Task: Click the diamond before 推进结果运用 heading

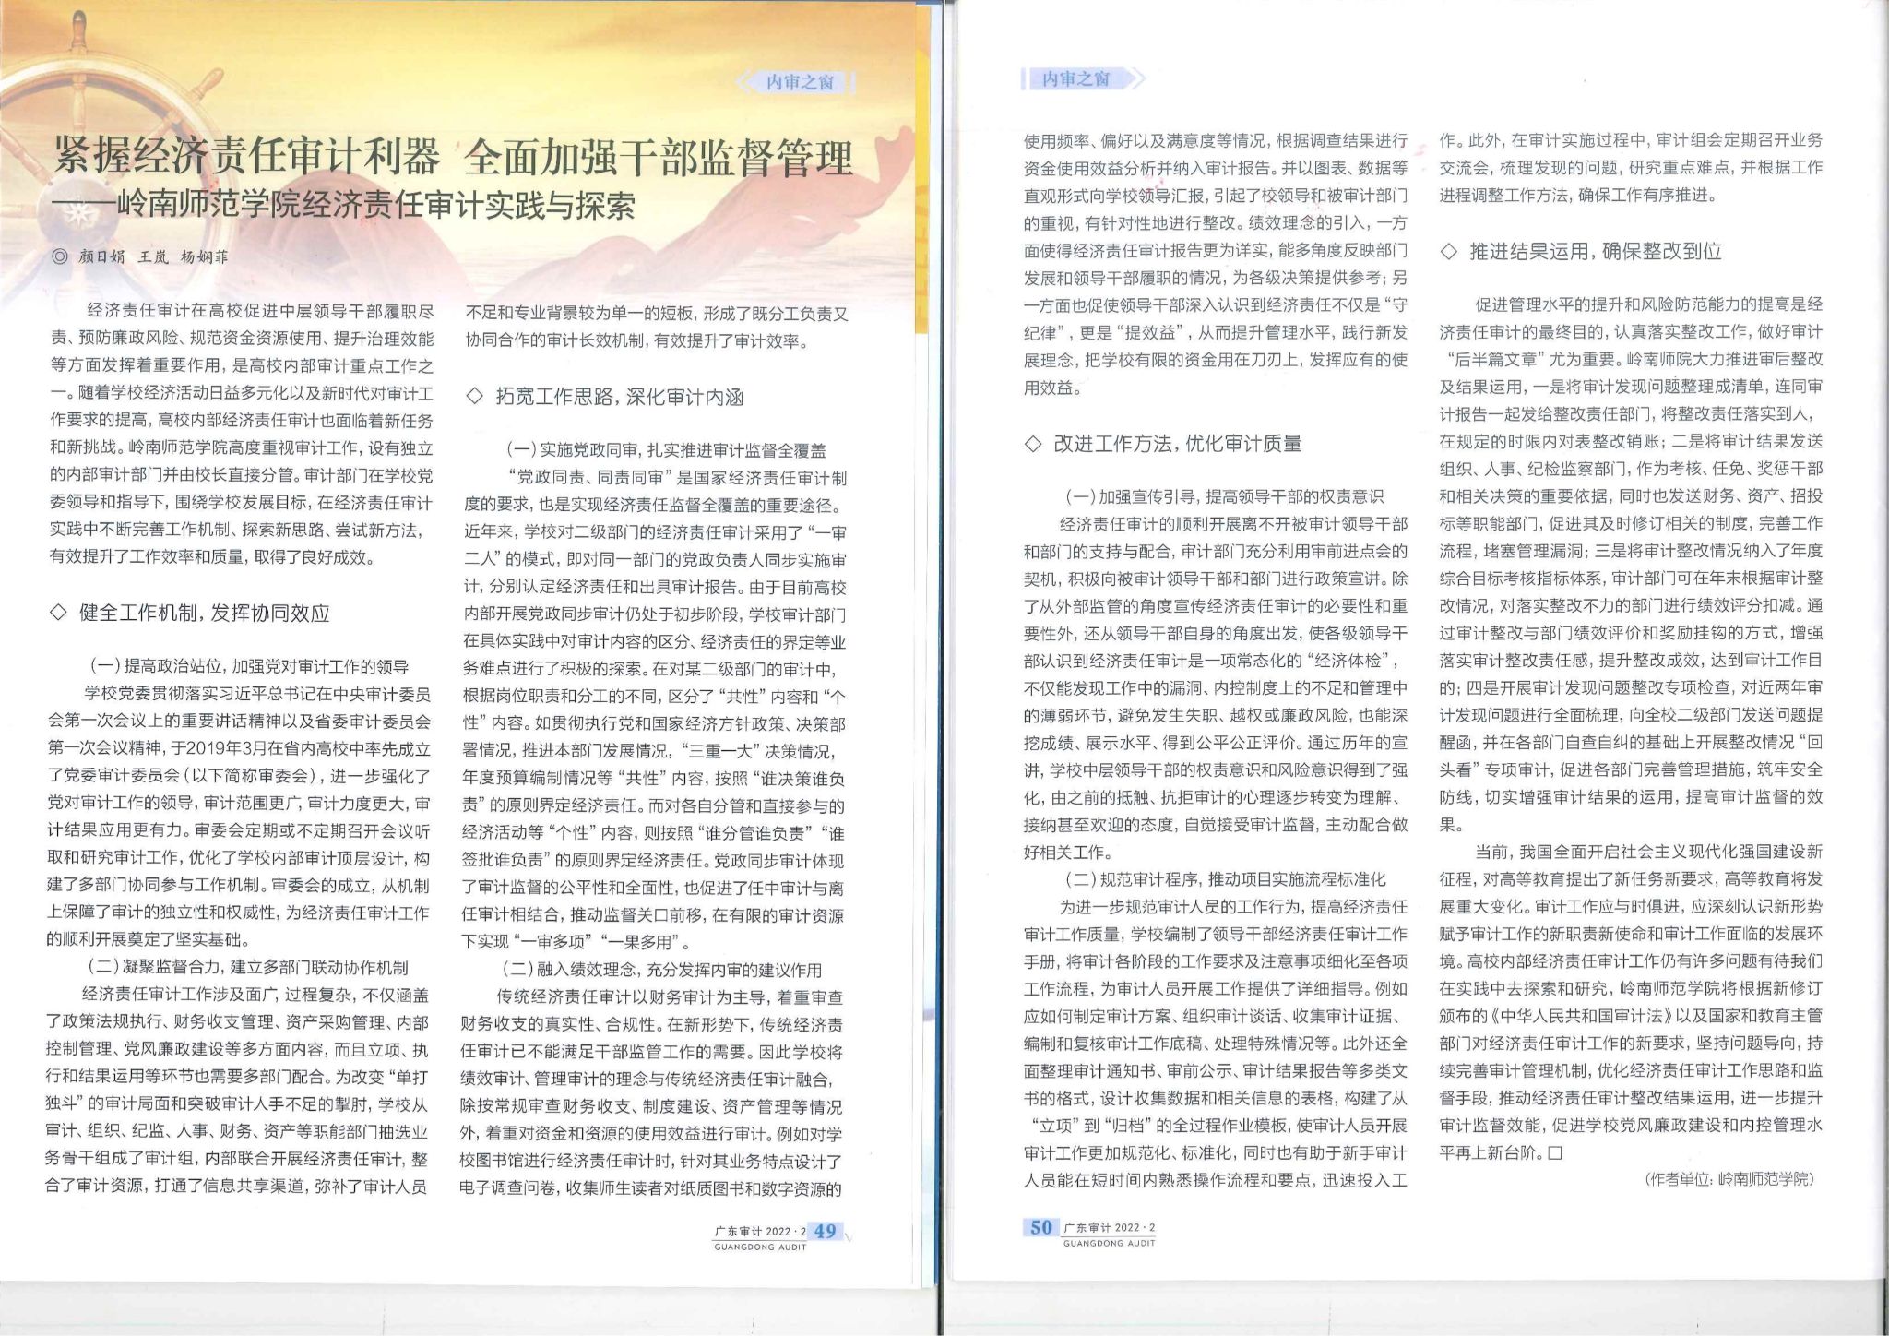Action: (x=1449, y=252)
